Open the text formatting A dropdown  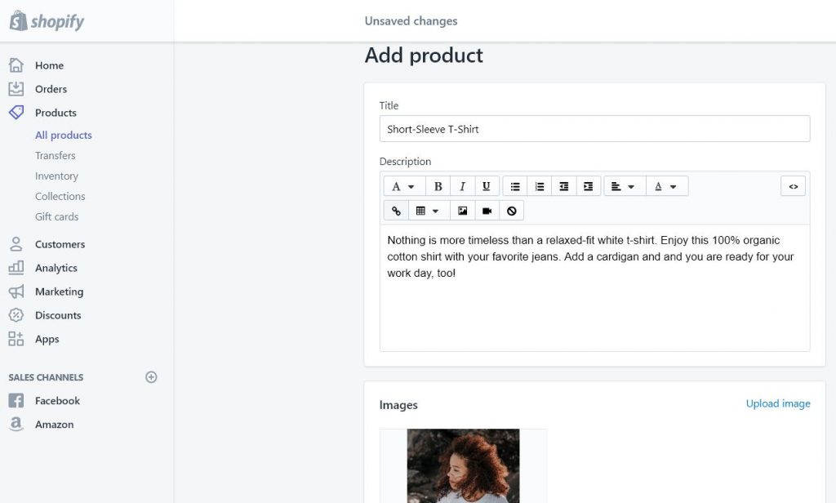[403, 186]
